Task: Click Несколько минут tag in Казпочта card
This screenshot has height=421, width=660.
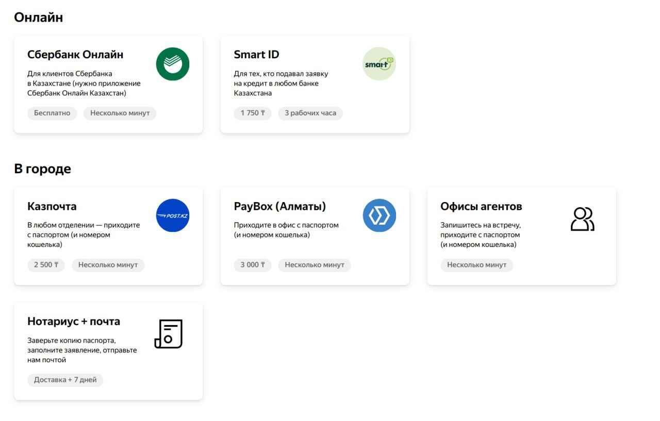Action: (x=108, y=265)
